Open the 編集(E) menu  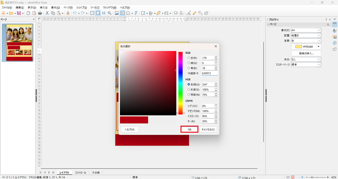[x=20, y=7]
